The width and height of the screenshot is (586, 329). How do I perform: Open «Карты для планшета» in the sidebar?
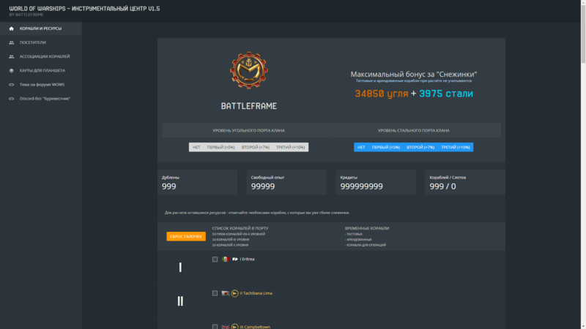click(x=41, y=70)
